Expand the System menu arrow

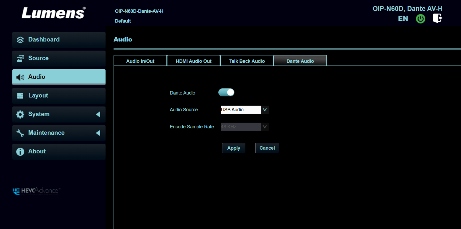coord(98,114)
